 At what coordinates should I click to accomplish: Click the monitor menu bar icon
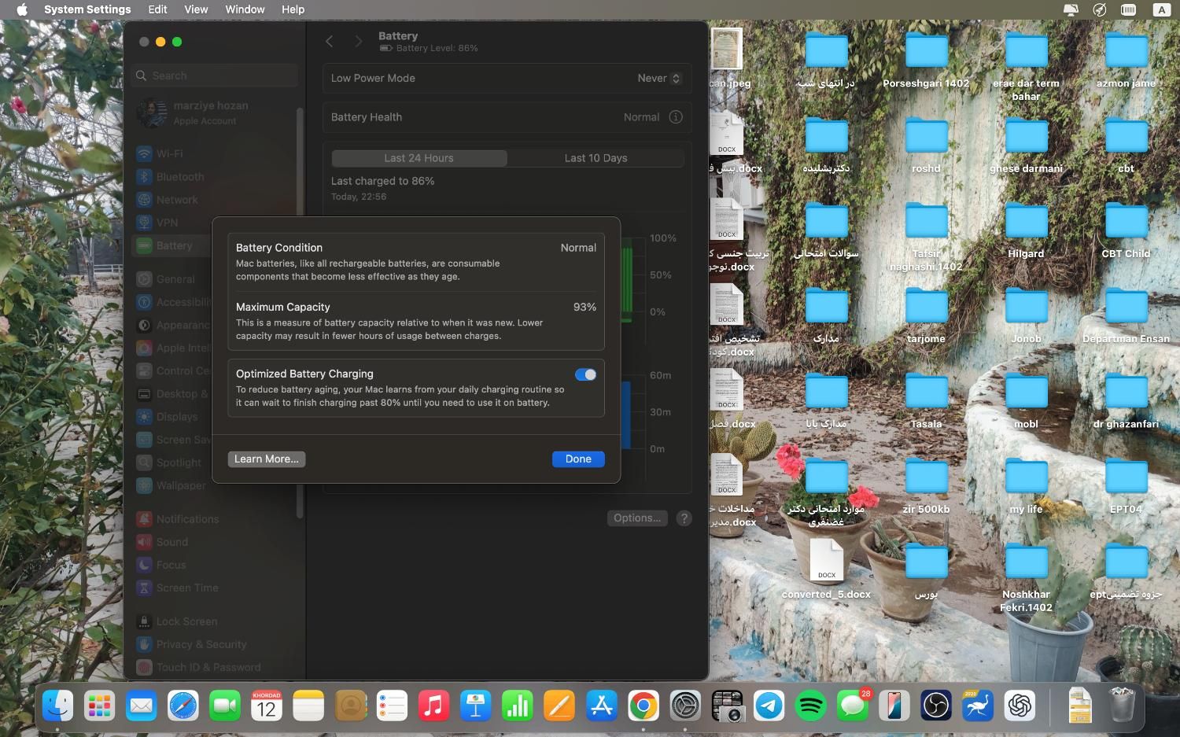point(1071,9)
